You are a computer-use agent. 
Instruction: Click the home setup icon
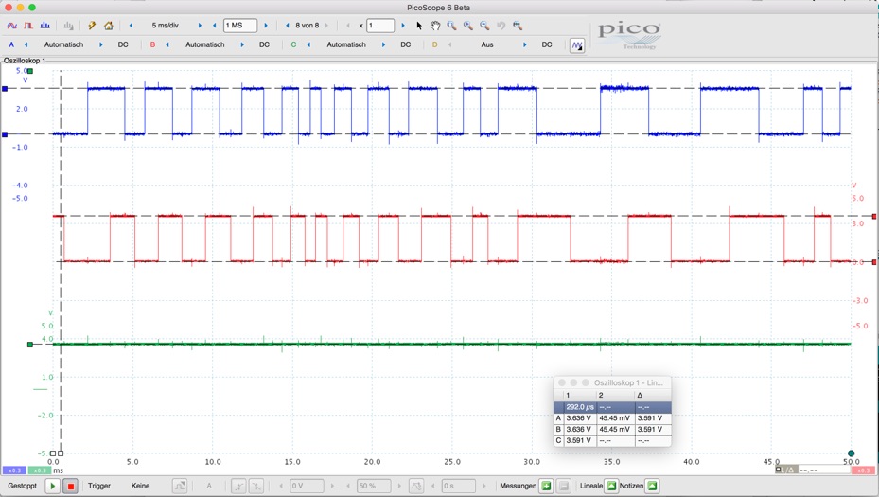pyautogui.click(x=109, y=26)
